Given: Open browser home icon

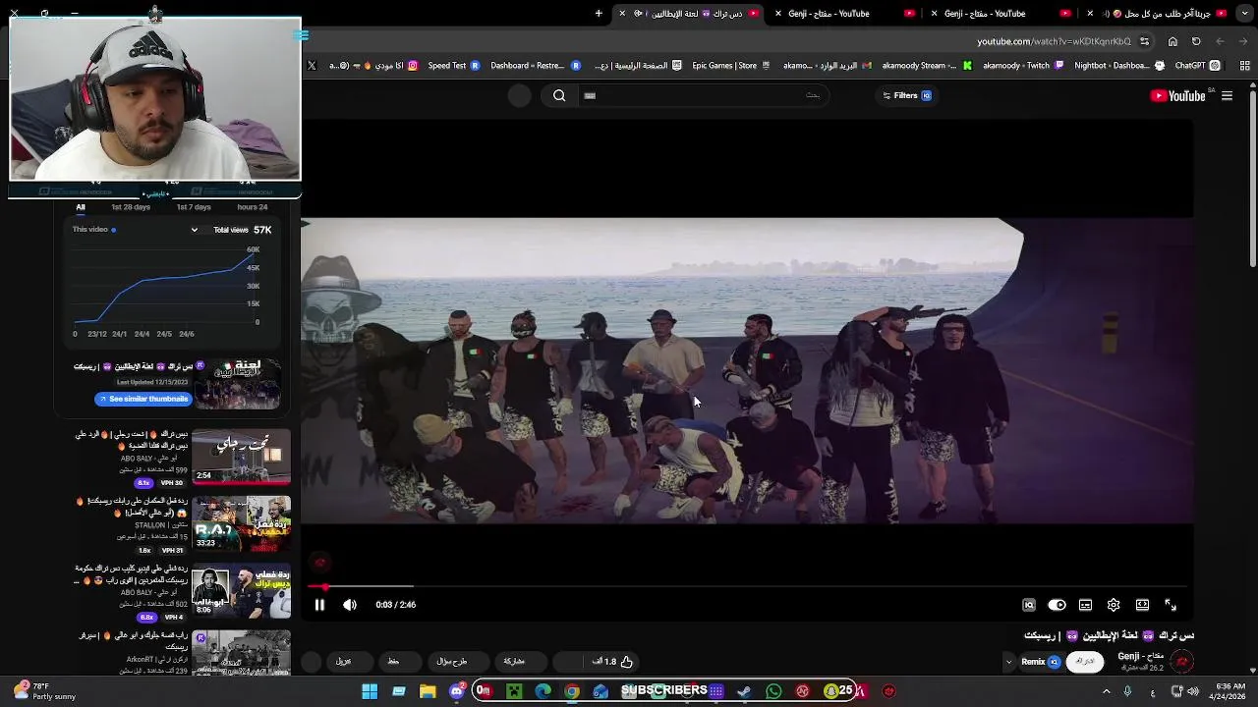Looking at the screenshot, I should point(1172,41).
